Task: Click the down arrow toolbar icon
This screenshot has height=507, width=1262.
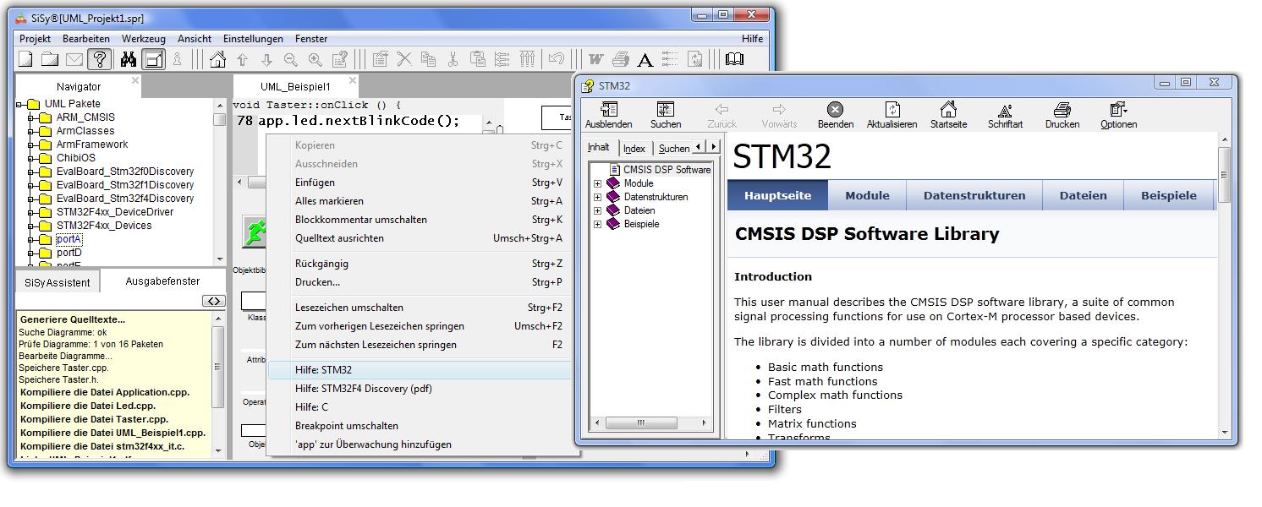Action: [x=266, y=59]
